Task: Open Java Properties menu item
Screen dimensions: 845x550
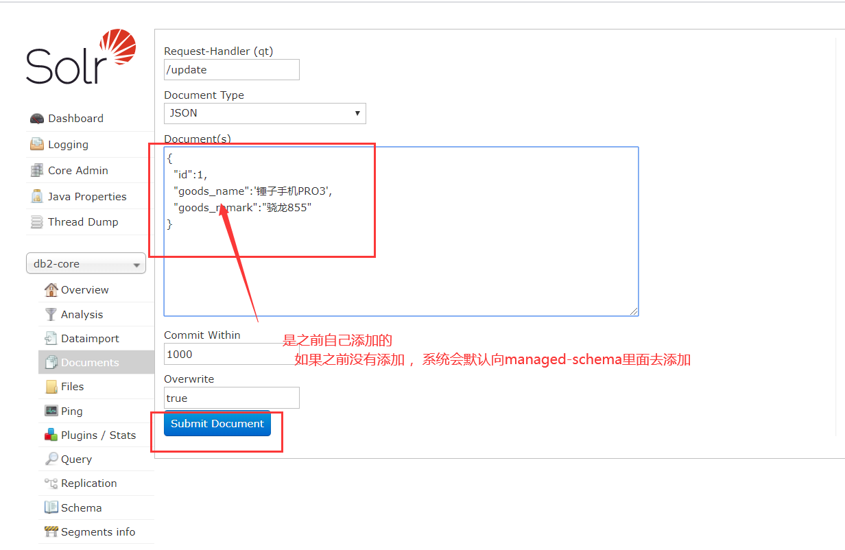Action: (x=87, y=197)
